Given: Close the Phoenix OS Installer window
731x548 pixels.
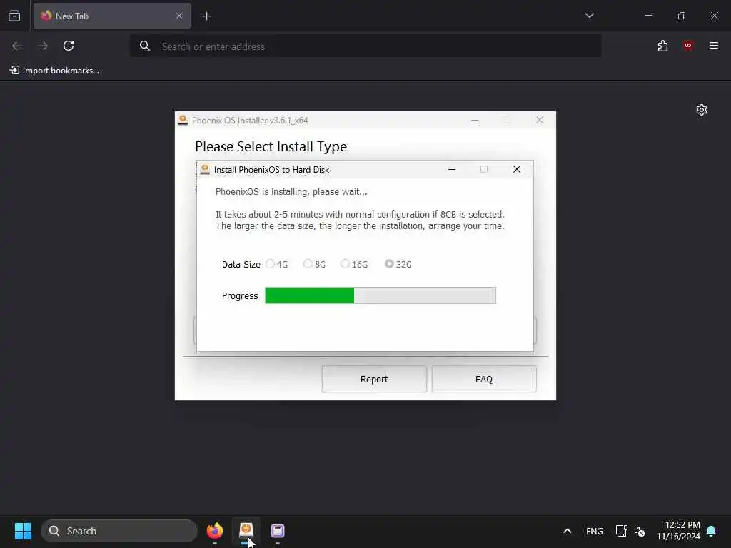Looking at the screenshot, I should [540, 120].
